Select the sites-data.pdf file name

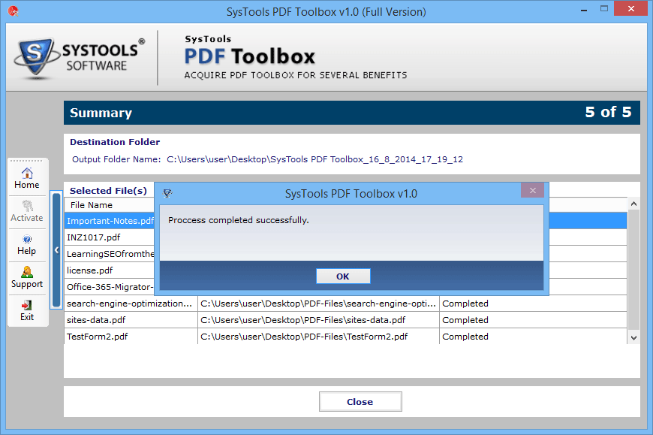point(96,320)
